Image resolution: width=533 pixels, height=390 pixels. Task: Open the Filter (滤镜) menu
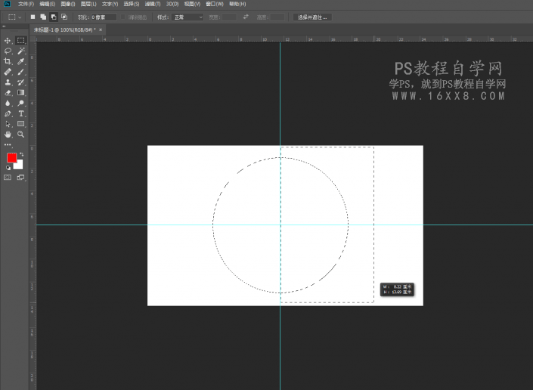tap(153, 4)
